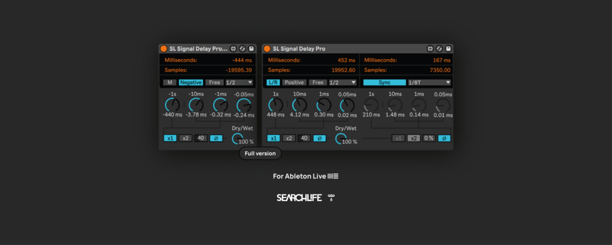Toggle the phase invert ø button on the -444 ms device

(x=216, y=138)
